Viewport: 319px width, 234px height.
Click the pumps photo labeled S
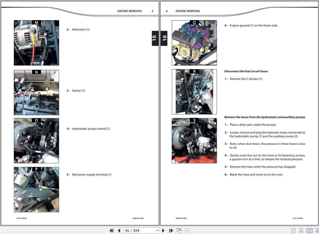194,141
